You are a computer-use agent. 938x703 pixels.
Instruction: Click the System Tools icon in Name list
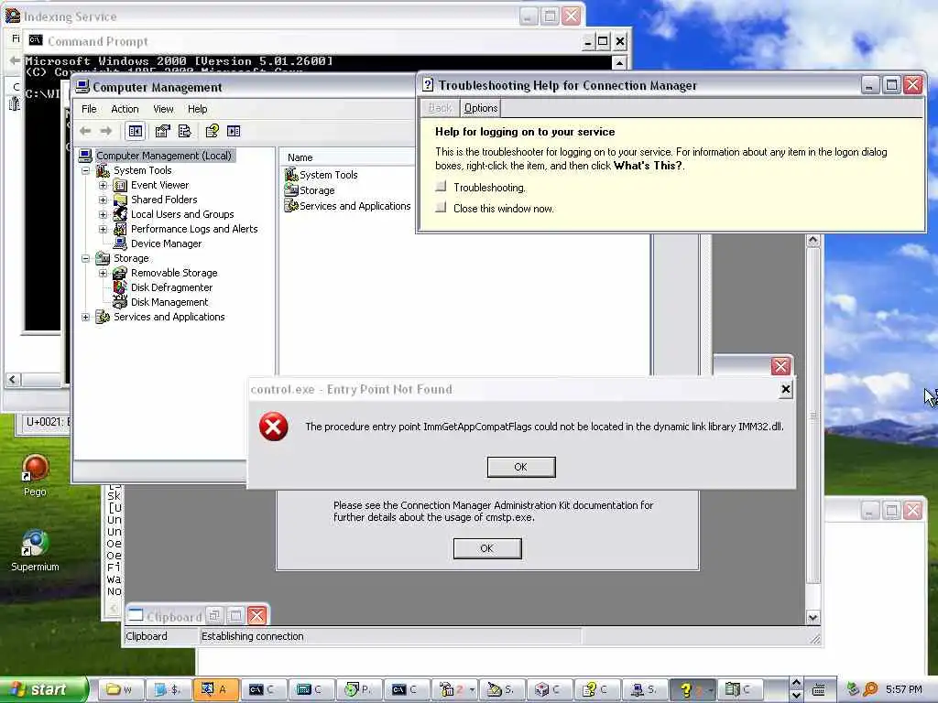291,175
